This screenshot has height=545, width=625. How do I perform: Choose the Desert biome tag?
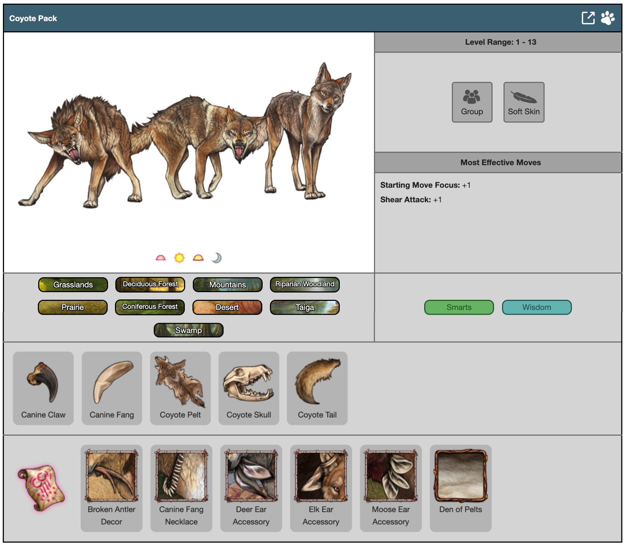[227, 307]
